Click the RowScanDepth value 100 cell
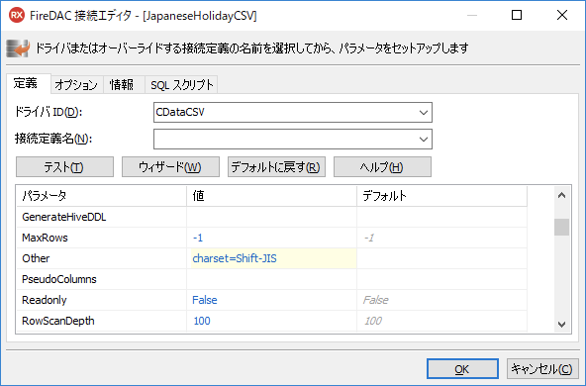 pos(271,321)
